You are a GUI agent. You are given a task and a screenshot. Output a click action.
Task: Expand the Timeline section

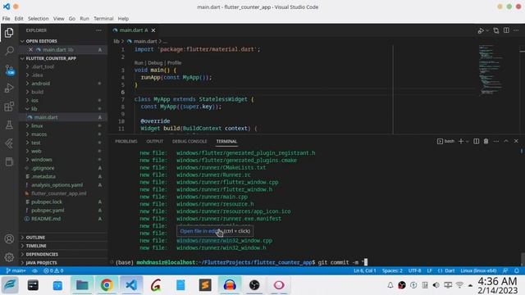(36, 246)
